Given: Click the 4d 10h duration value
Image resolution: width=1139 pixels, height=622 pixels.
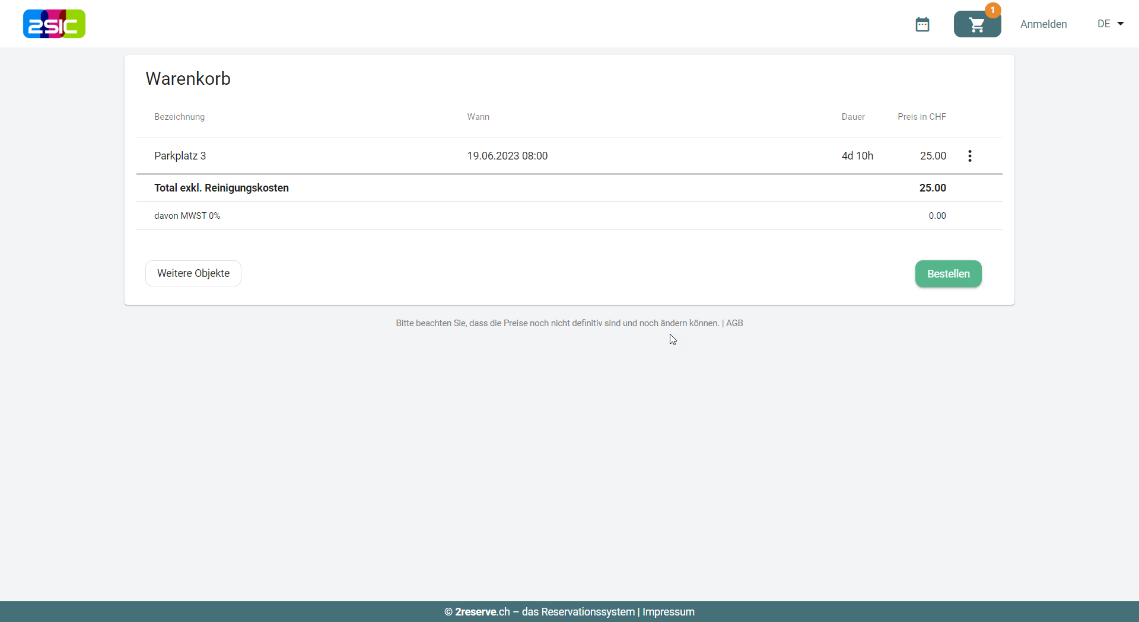Looking at the screenshot, I should point(857,156).
